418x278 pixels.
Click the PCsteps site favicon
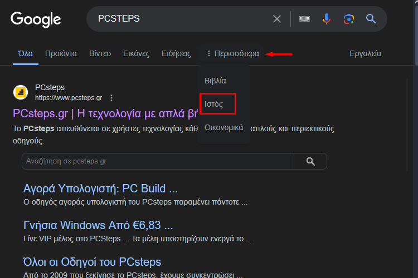pyautogui.click(x=21, y=92)
